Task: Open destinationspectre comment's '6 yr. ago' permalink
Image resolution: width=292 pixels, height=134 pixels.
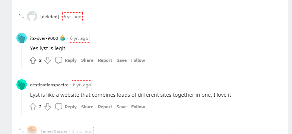Action: pyautogui.click(x=82, y=85)
